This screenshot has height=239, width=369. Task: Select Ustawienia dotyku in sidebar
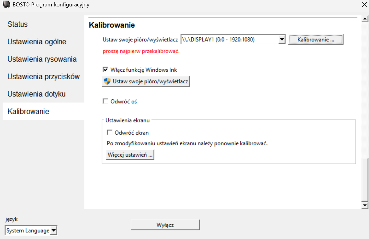(37, 94)
